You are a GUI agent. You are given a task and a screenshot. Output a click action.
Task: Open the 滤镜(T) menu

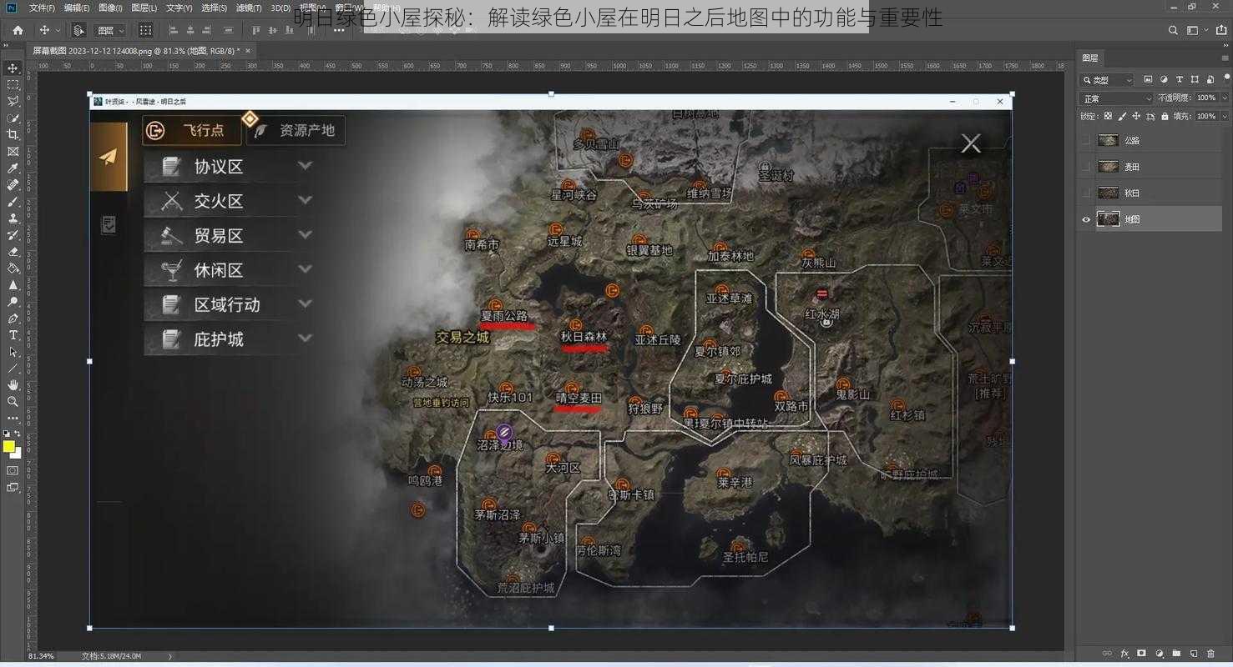tap(248, 8)
